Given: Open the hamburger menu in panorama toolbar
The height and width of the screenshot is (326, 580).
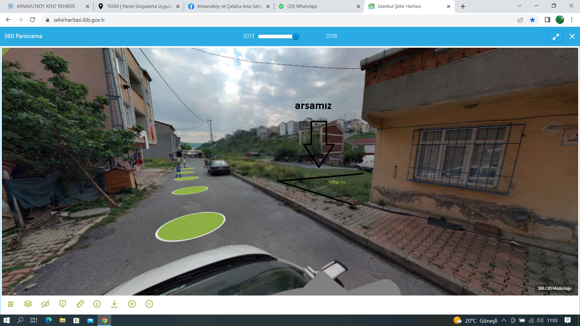Looking at the screenshot, I should [11, 304].
